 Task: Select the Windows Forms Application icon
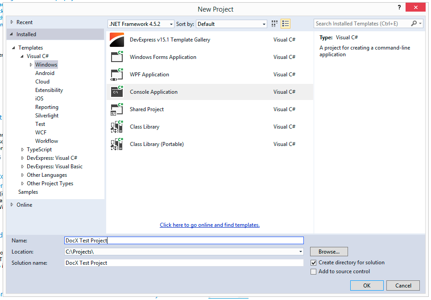click(116, 57)
